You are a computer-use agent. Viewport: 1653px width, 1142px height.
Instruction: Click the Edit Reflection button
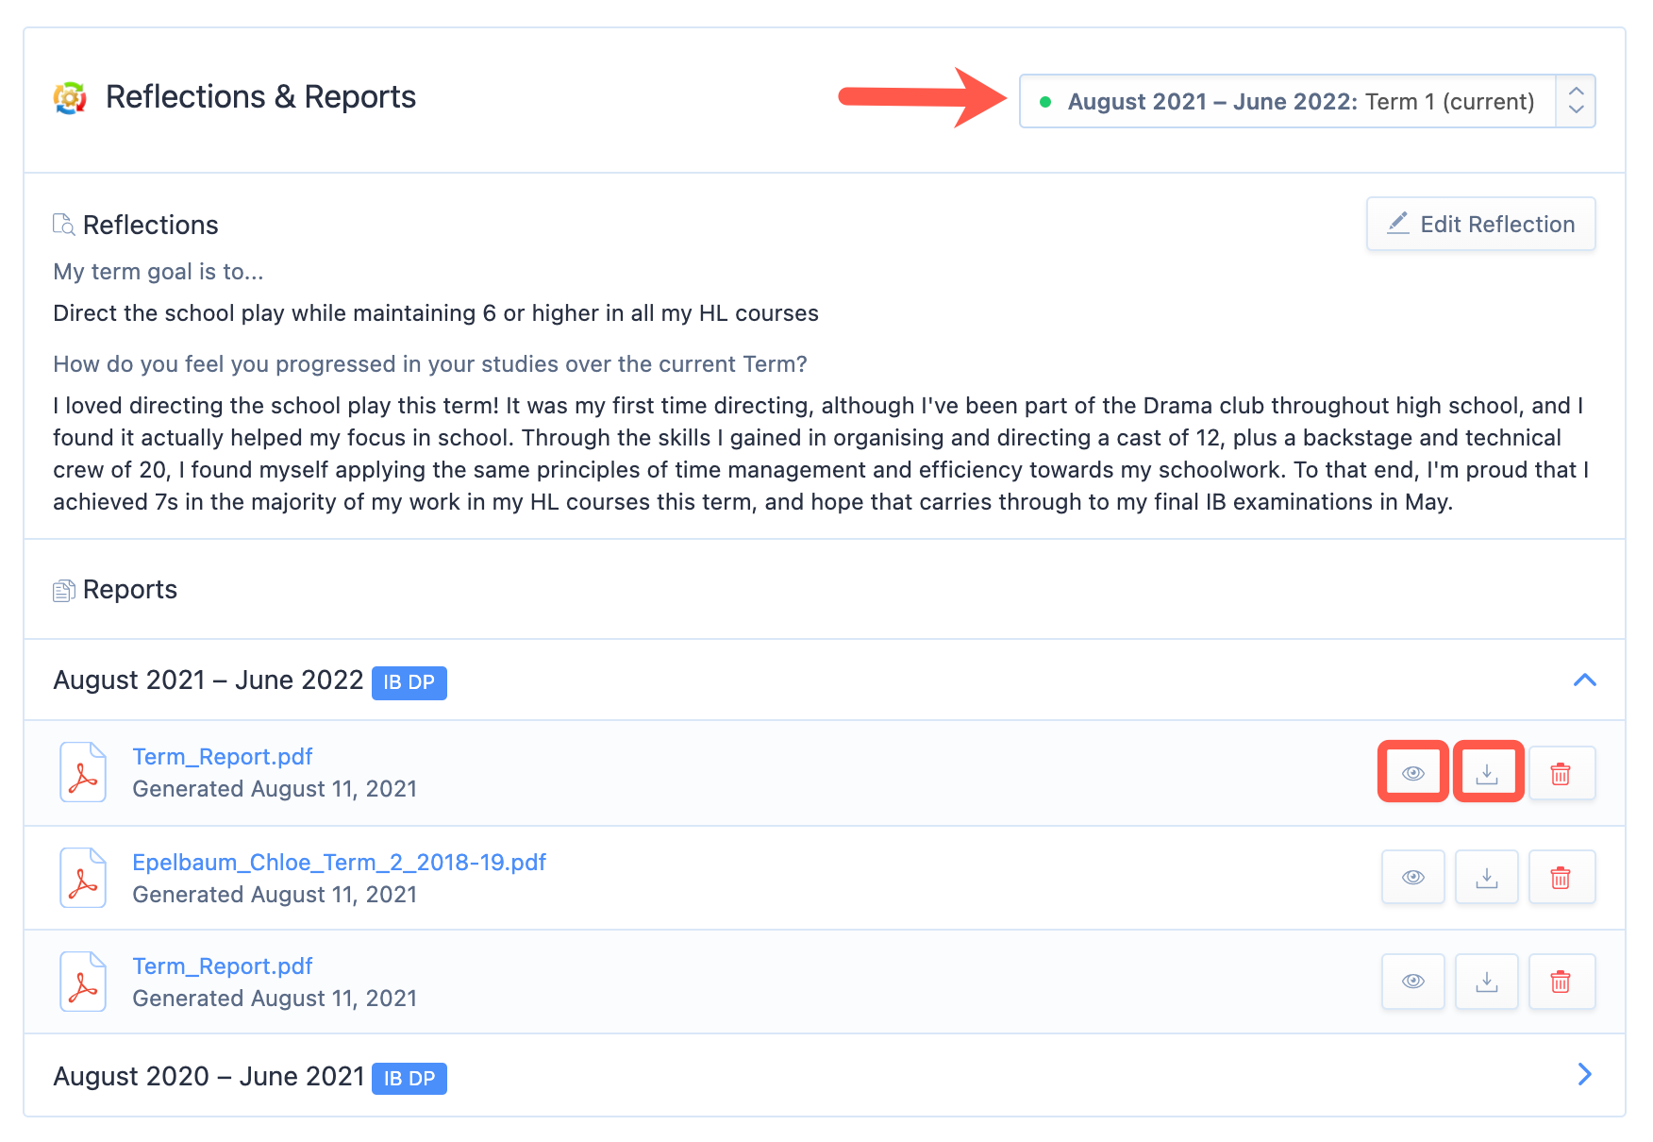click(x=1480, y=224)
